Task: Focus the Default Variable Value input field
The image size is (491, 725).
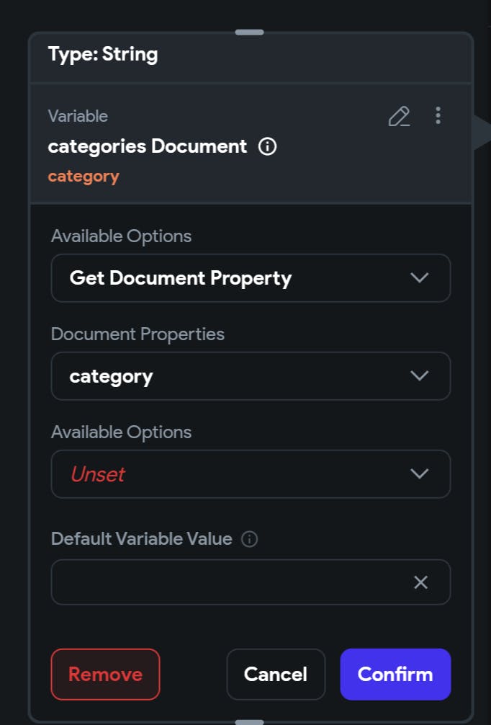Action: pyautogui.click(x=230, y=582)
